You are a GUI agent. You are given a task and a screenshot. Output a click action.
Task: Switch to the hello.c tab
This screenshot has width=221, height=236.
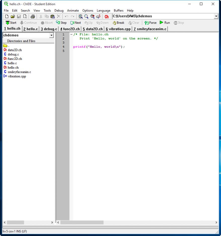pos(31,29)
